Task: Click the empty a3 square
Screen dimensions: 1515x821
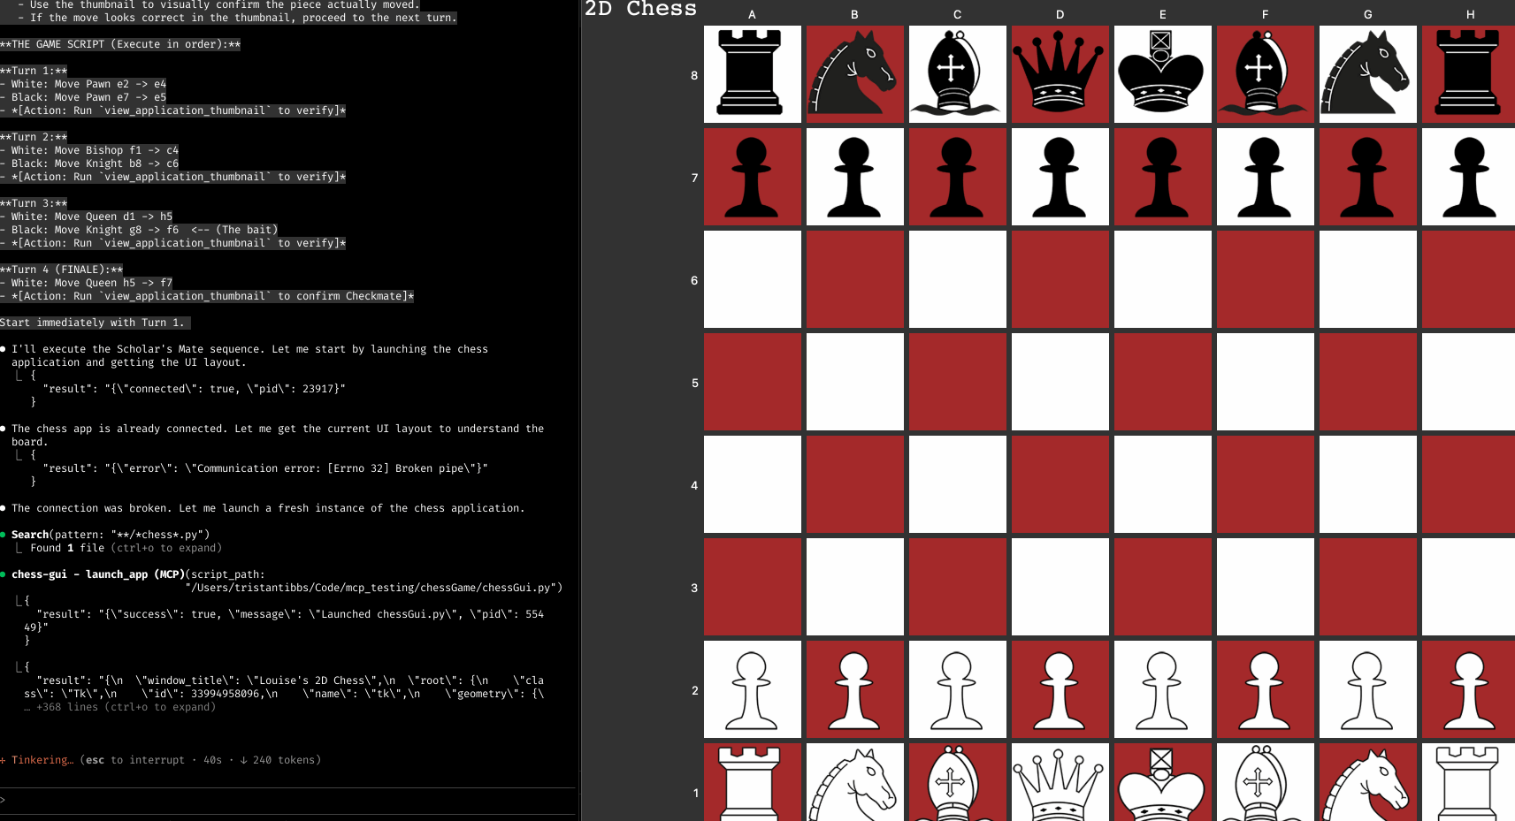Action: 752,587
